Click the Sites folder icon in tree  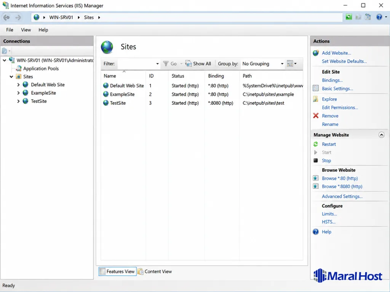click(x=18, y=76)
